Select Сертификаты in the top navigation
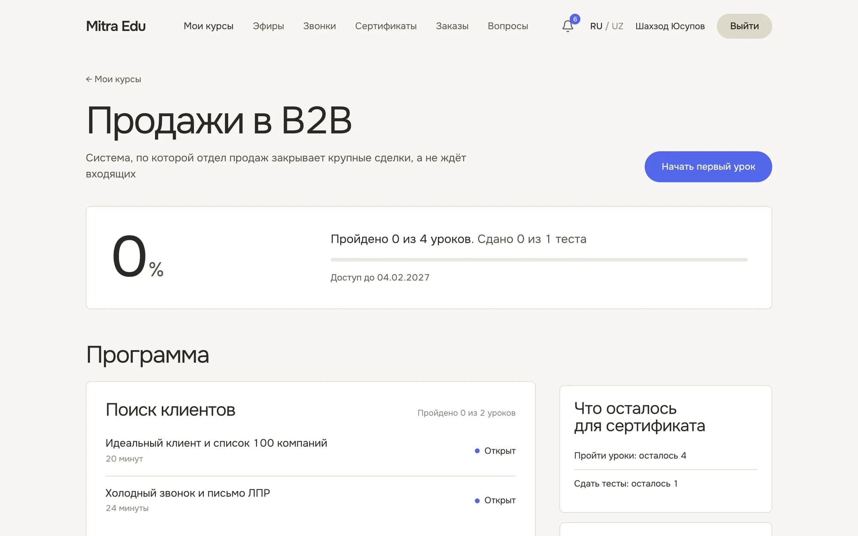Screen dimensions: 858x536 coord(386,26)
